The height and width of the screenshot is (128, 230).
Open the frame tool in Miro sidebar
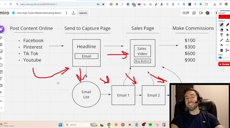click(x=1, y=72)
